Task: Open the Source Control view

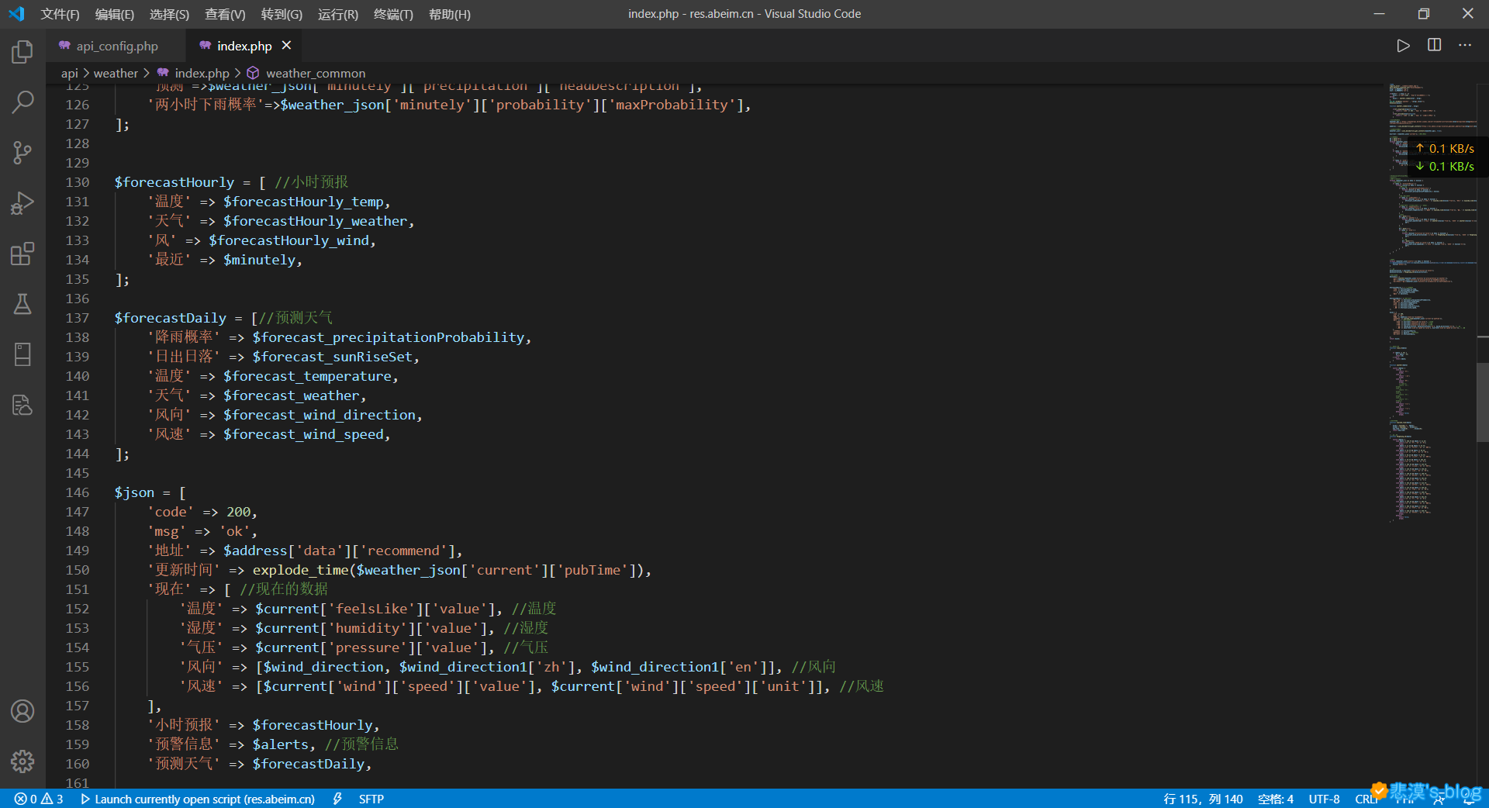Action: [22, 153]
